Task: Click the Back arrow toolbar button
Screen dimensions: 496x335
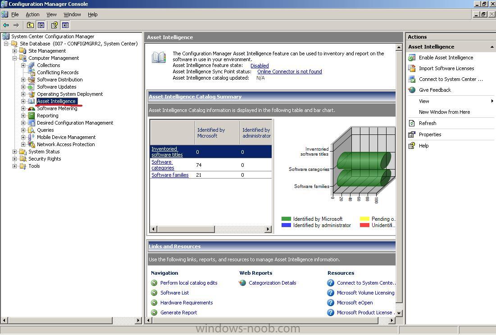Action: point(6,25)
